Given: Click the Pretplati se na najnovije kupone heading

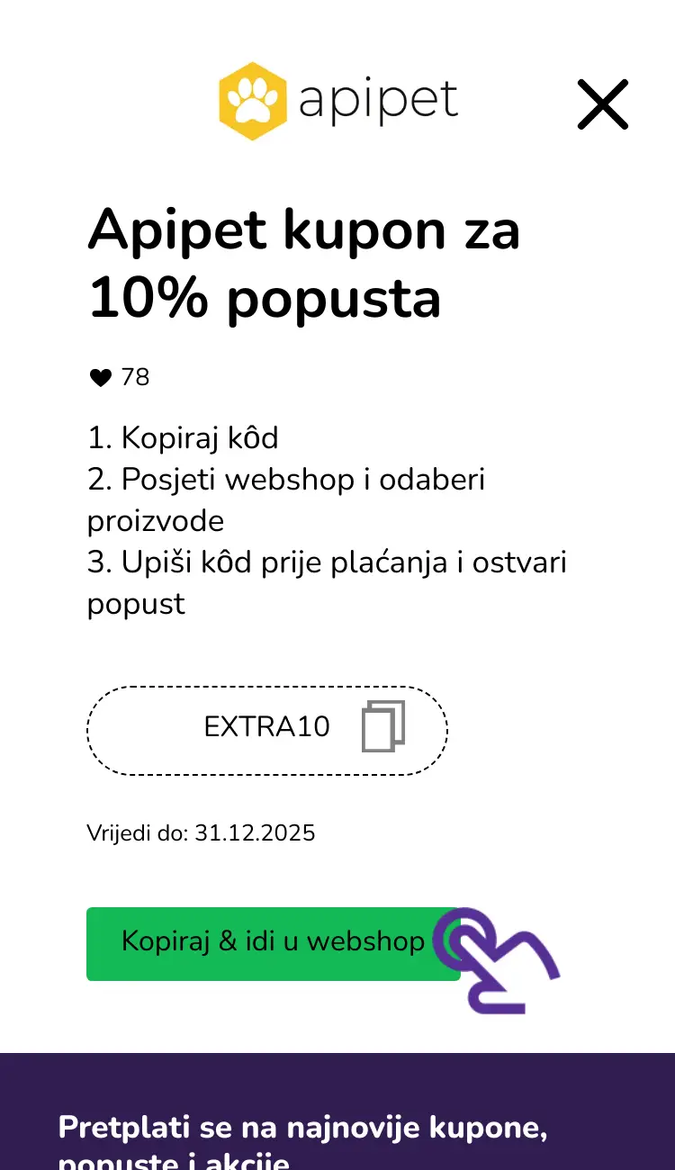Looking at the screenshot, I should (x=303, y=1127).
